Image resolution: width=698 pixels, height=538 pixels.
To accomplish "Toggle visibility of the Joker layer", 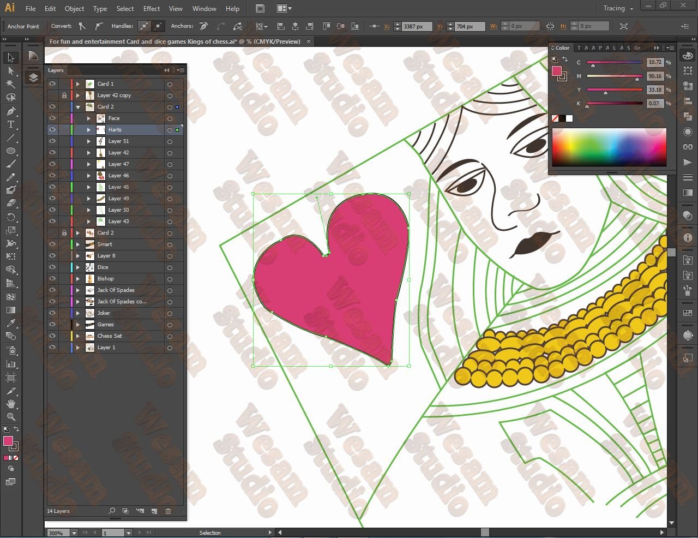I will (52, 313).
